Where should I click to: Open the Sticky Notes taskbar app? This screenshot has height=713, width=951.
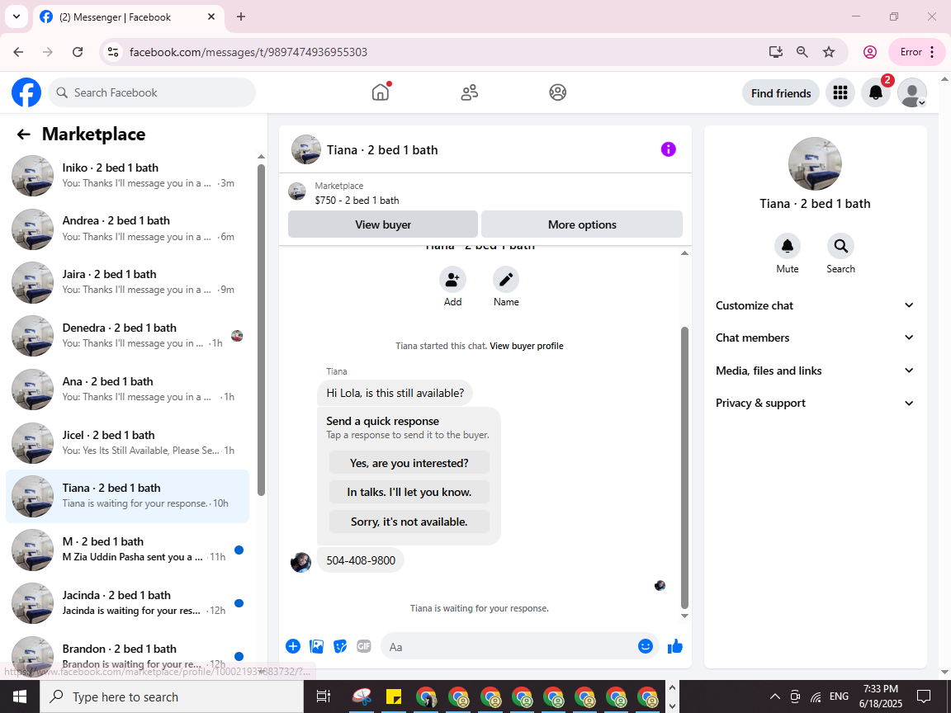point(395,696)
